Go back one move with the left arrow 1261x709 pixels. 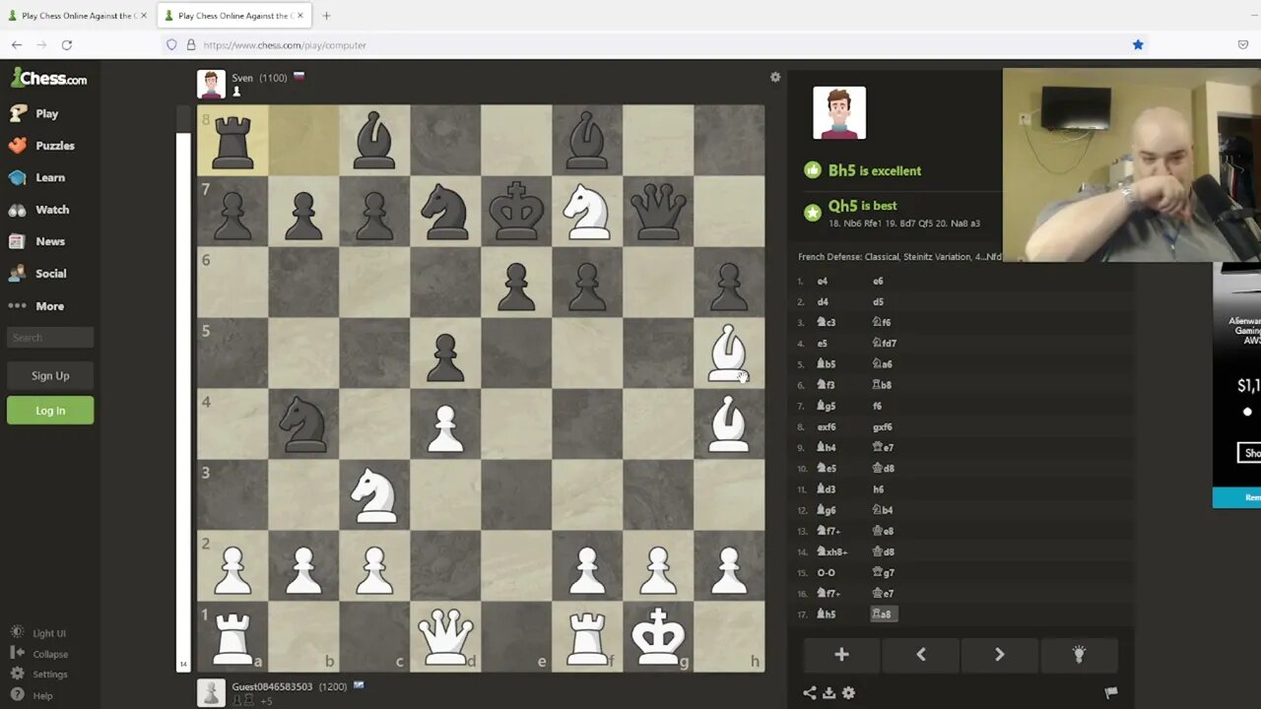pyautogui.click(x=921, y=654)
